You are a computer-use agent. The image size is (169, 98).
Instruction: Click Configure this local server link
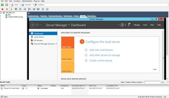103,42
